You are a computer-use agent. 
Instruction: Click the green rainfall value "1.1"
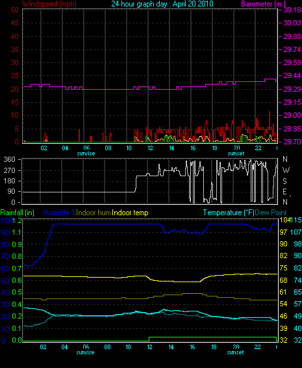17,232
